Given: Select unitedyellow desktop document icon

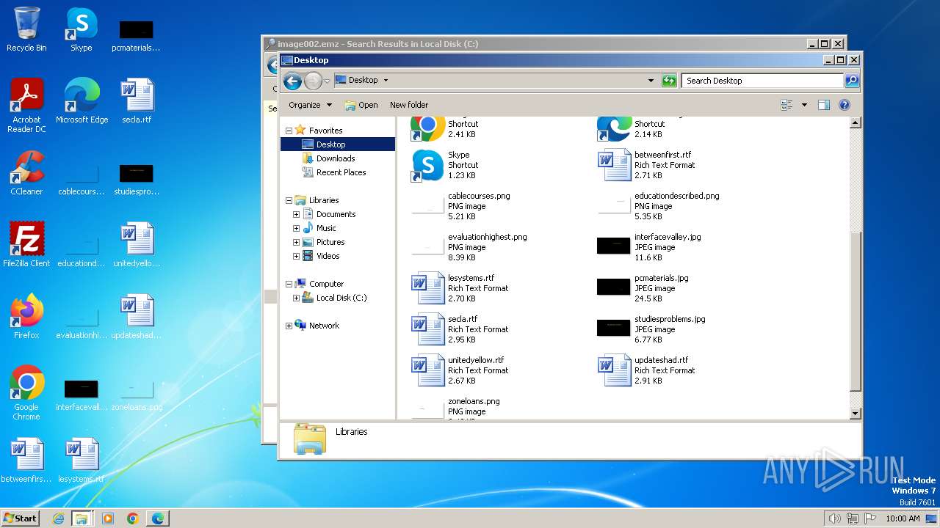Looking at the screenshot, I should coord(137,244).
